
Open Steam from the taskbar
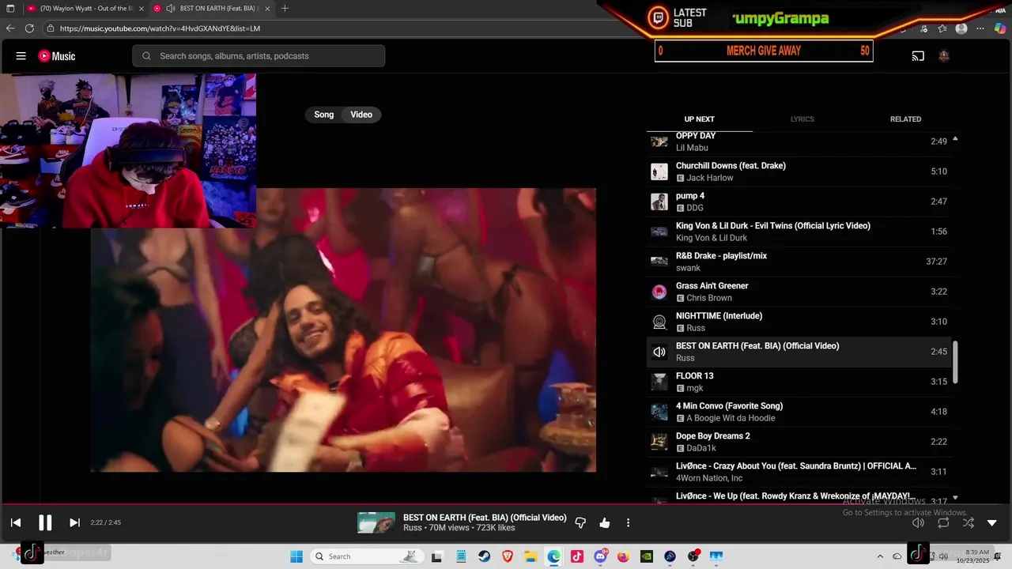click(x=483, y=556)
